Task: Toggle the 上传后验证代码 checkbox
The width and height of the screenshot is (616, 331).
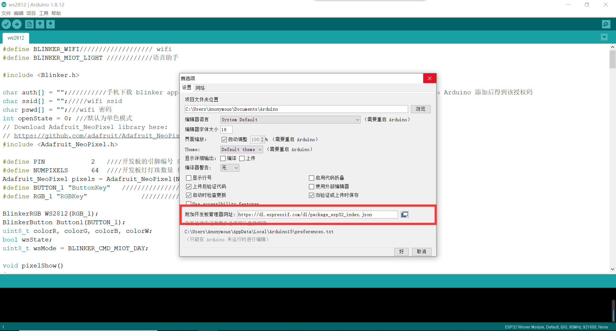Action: 189,187
